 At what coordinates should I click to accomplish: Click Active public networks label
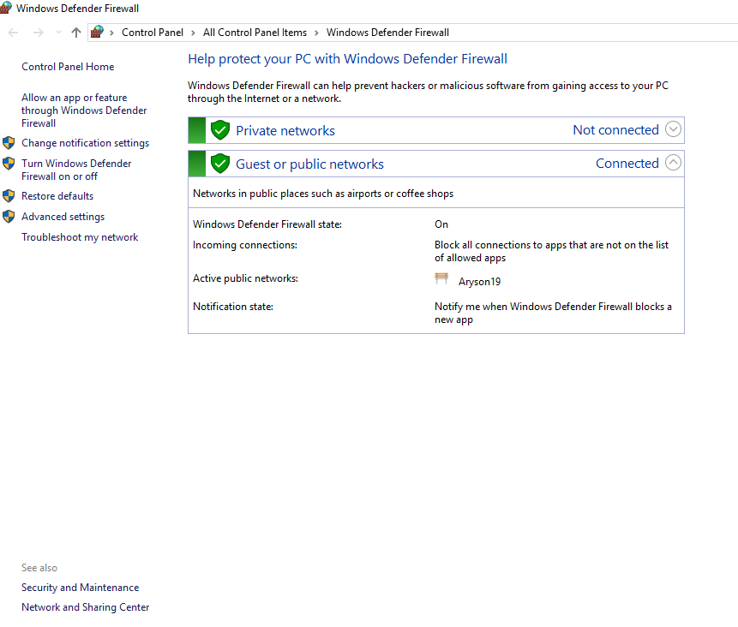click(246, 278)
